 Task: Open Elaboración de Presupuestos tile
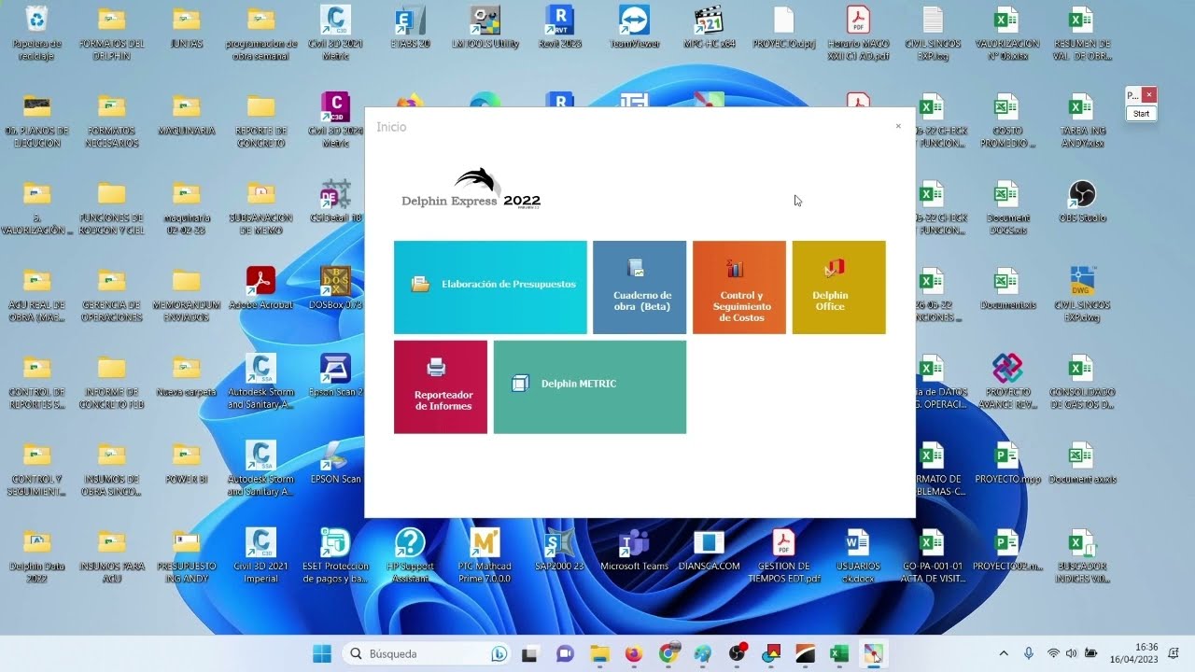[490, 287]
